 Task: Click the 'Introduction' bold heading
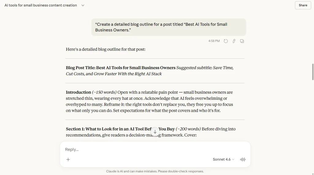tap(78, 92)
